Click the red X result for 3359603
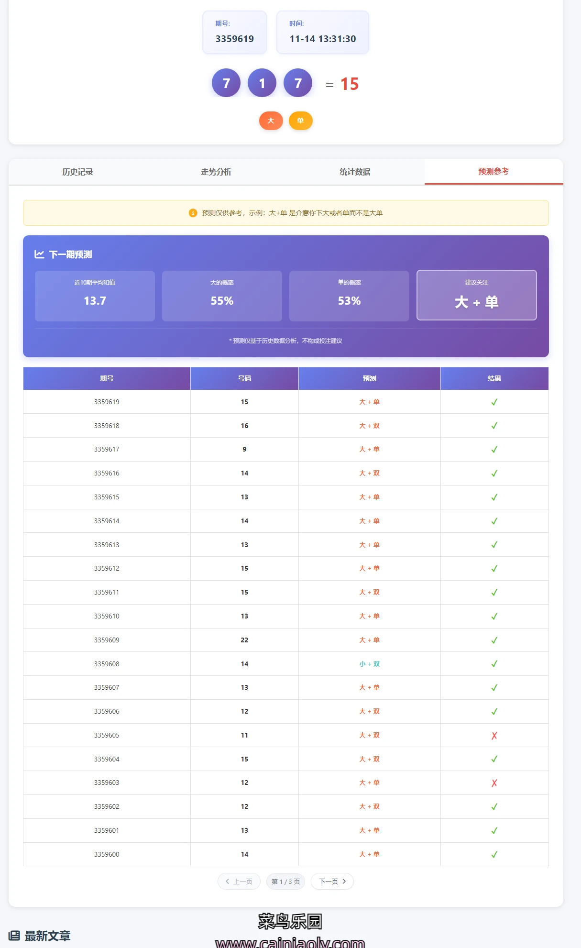The width and height of the screenshot is (581, 948). tap(494, 783)
